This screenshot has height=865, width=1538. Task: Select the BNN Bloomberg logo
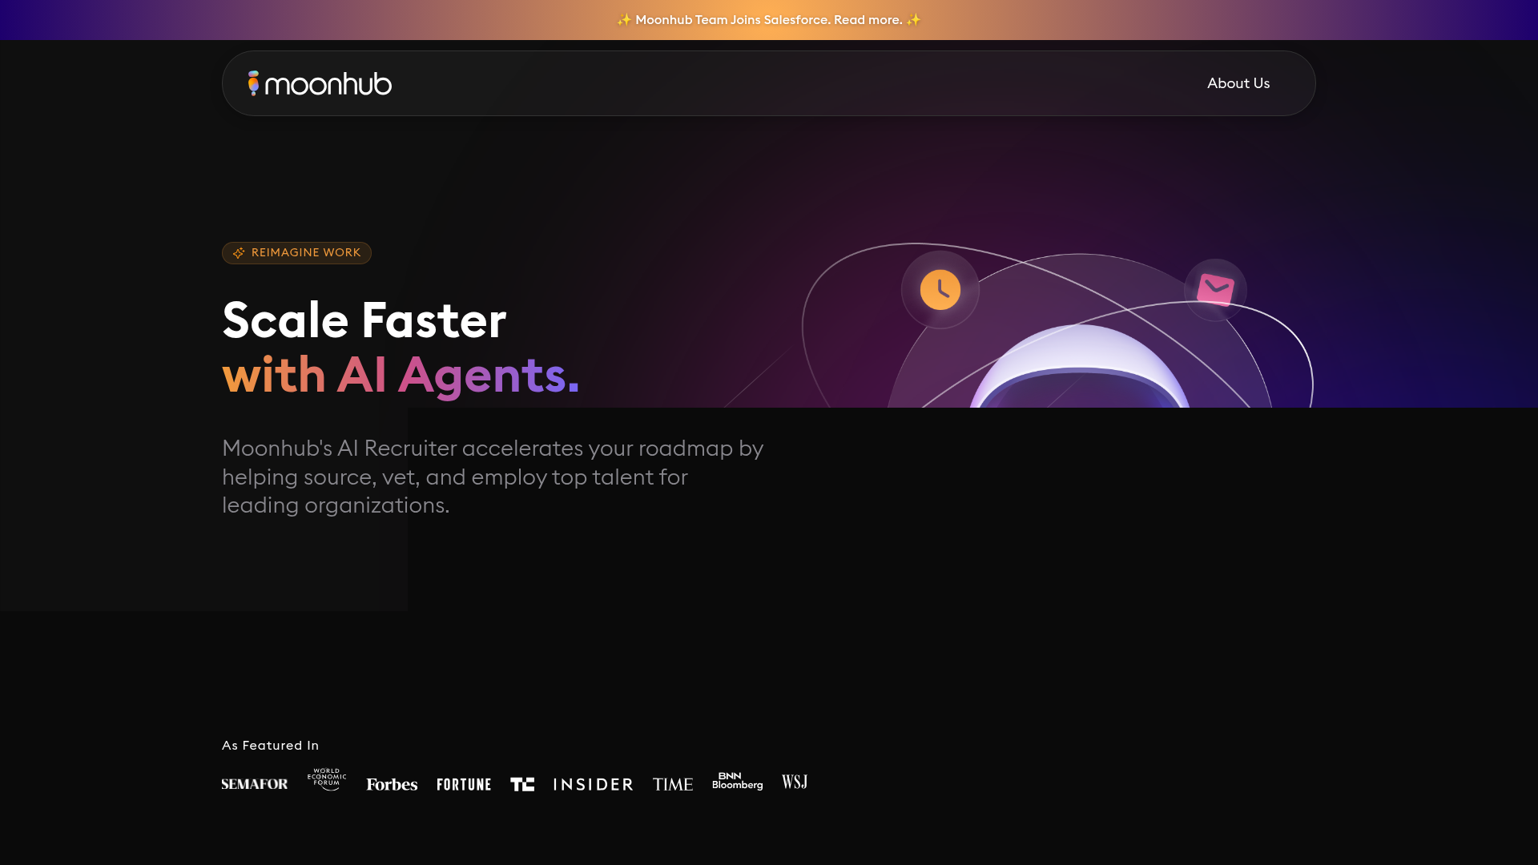pos(737,780)
